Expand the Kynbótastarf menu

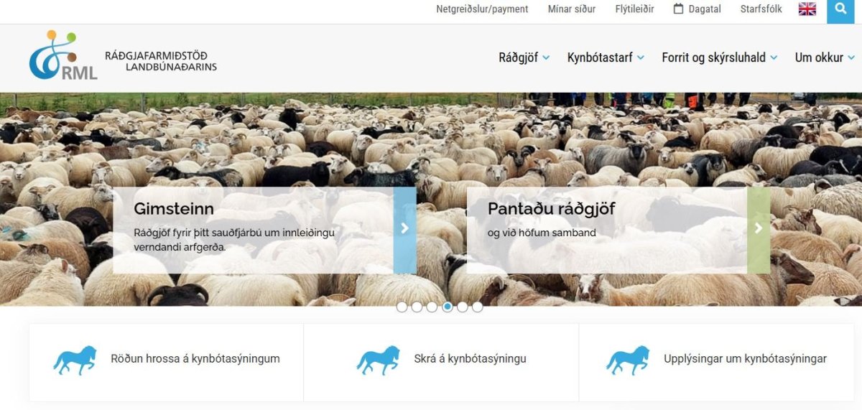pyautogui.click(x=606, y=57)
